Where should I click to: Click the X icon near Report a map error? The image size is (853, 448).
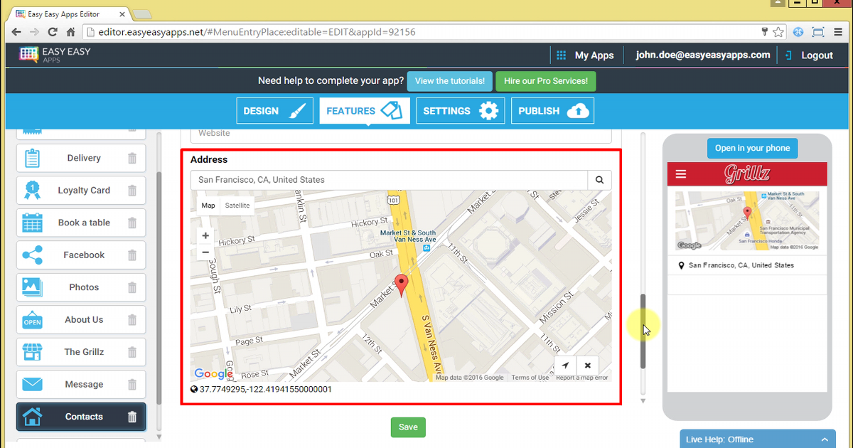587,365
